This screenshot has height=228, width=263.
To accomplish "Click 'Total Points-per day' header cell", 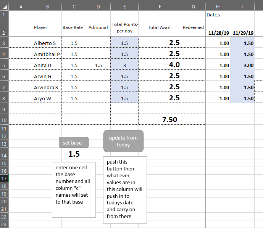I will [124, 27].
